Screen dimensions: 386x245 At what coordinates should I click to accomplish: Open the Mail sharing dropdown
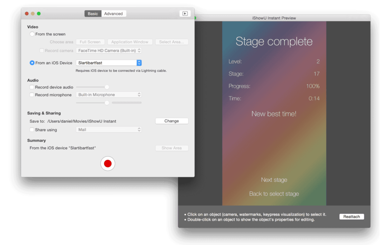click(109, 129)
